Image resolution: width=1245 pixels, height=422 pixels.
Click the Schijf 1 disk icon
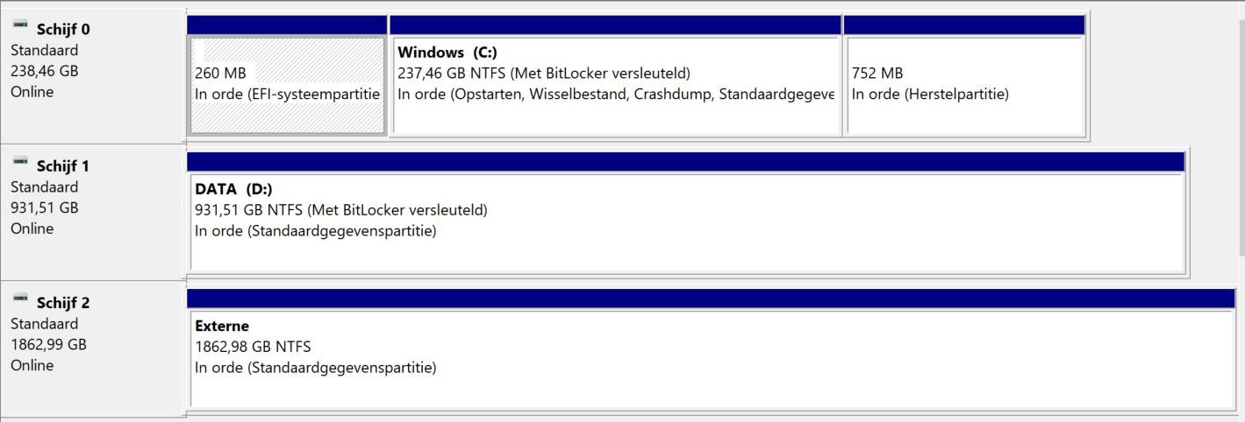pyautogui.click(x=21, y=162)
